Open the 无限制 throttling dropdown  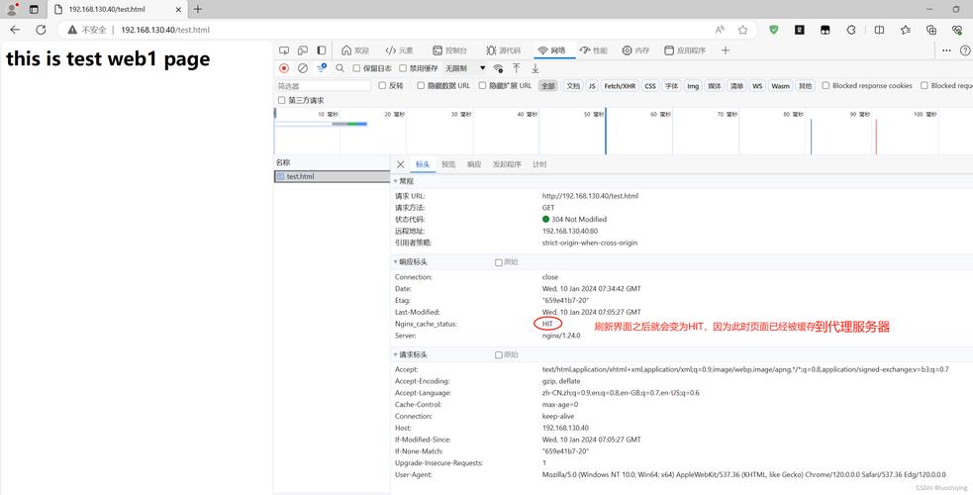[465, 68]
